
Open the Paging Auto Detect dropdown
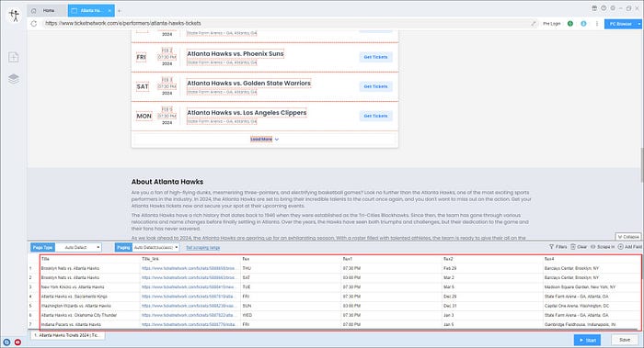(156, 248)
